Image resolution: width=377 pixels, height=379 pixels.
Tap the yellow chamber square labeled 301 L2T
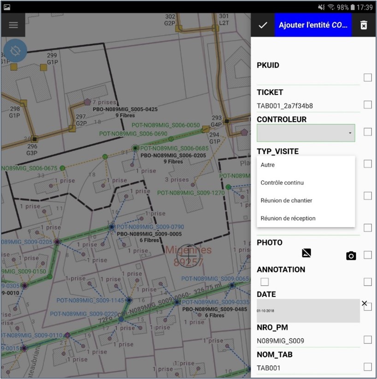pyautogui.click(x=215, y=28)
